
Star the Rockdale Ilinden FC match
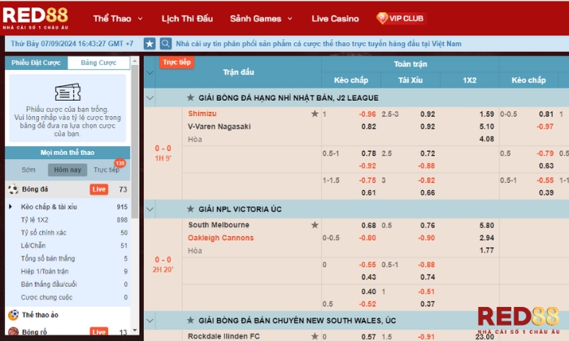point(315,336)
